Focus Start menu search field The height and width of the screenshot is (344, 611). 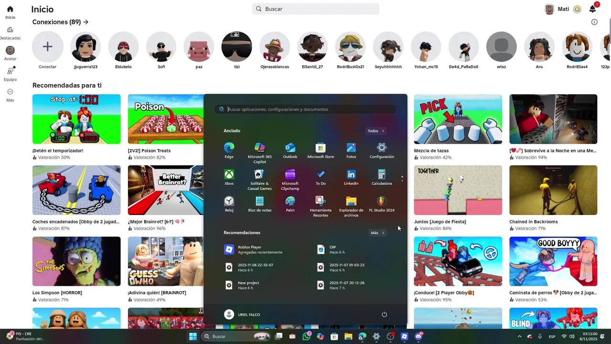click(x=305, y=109)
